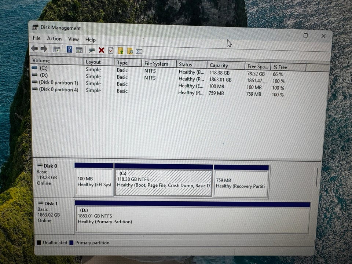Toggle the Show/Hide Action Pane icon

pos(79,50)
